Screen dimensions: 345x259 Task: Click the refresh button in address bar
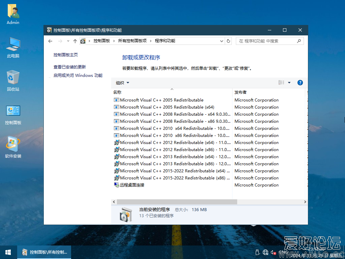228,41
